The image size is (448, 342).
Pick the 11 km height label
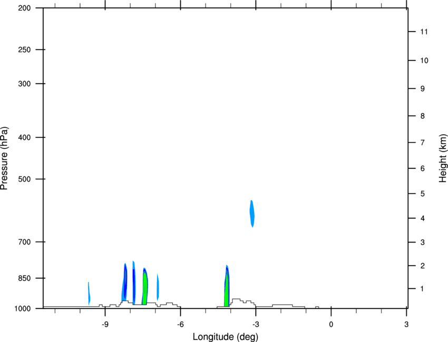pyautogui.click(x=424, y=32)
